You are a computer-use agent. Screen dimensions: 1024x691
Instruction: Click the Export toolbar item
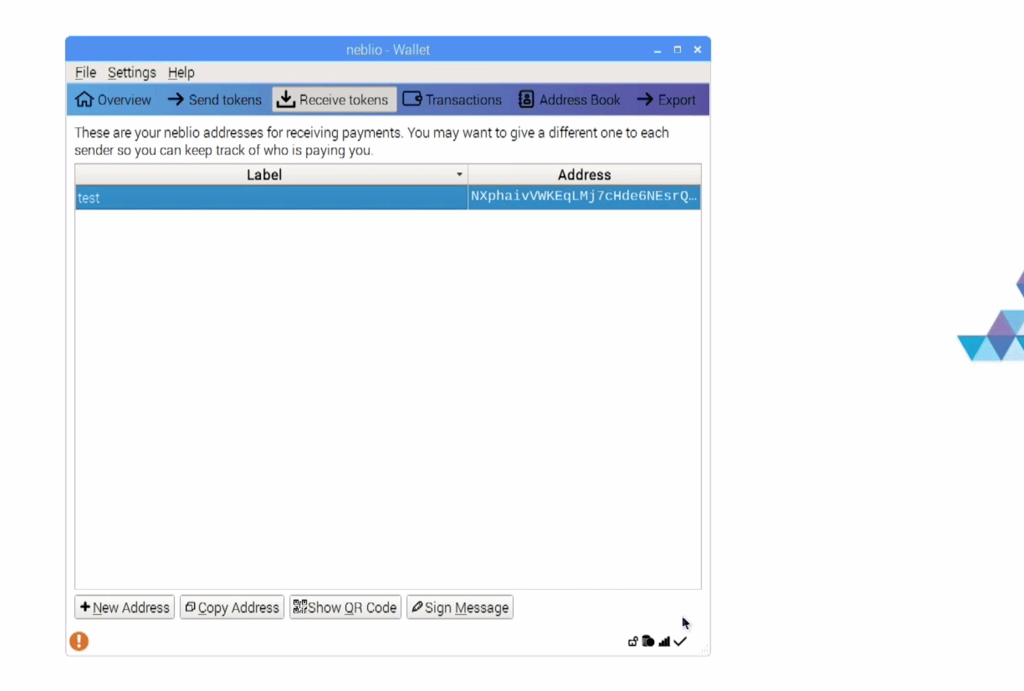pyautogui.click(x=666, y=100)
